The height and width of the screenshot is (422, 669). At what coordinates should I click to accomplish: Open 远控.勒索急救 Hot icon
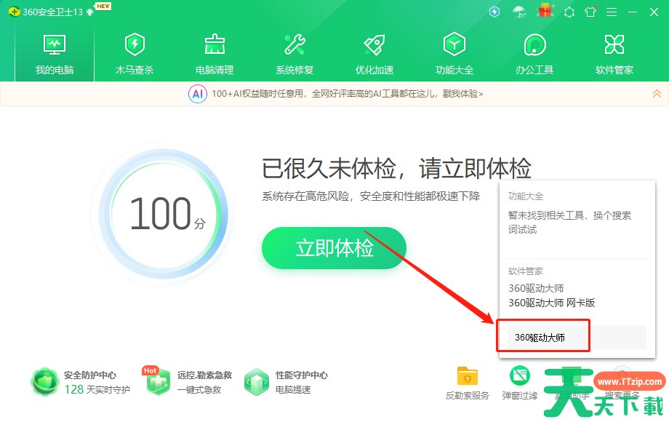157,381
